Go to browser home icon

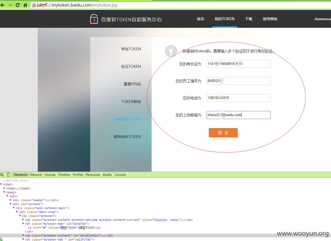click(25, 5)
